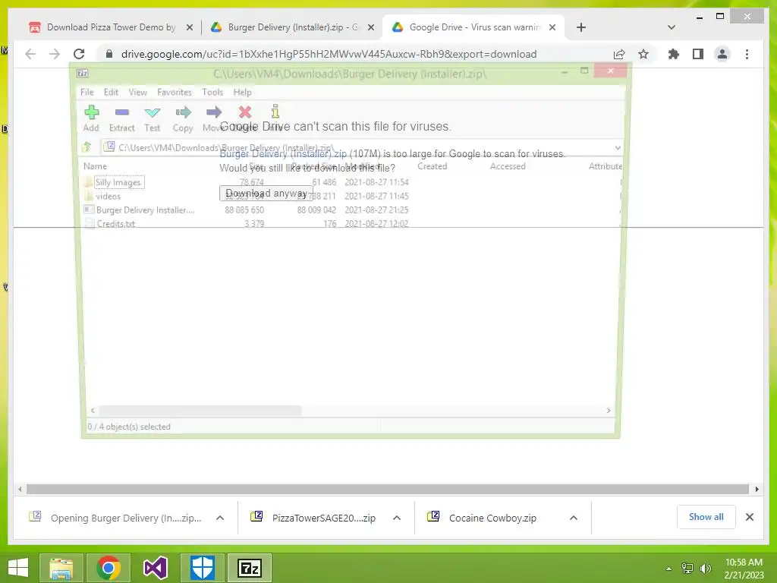Click the 7-Zip icon on the taskbar

(x=249, y=568)
